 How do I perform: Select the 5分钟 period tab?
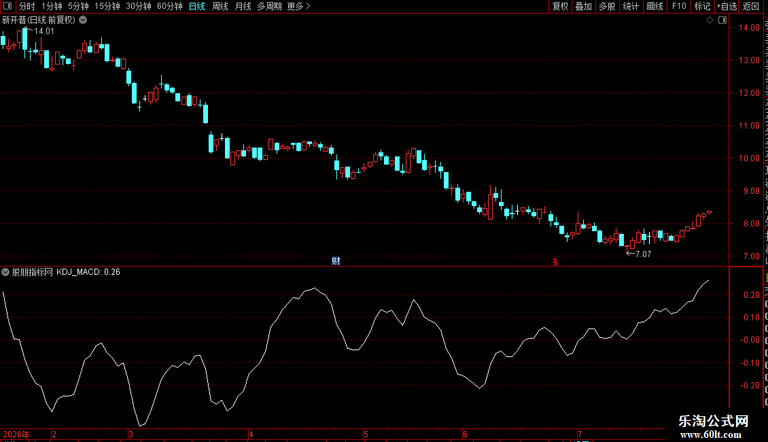78,6
